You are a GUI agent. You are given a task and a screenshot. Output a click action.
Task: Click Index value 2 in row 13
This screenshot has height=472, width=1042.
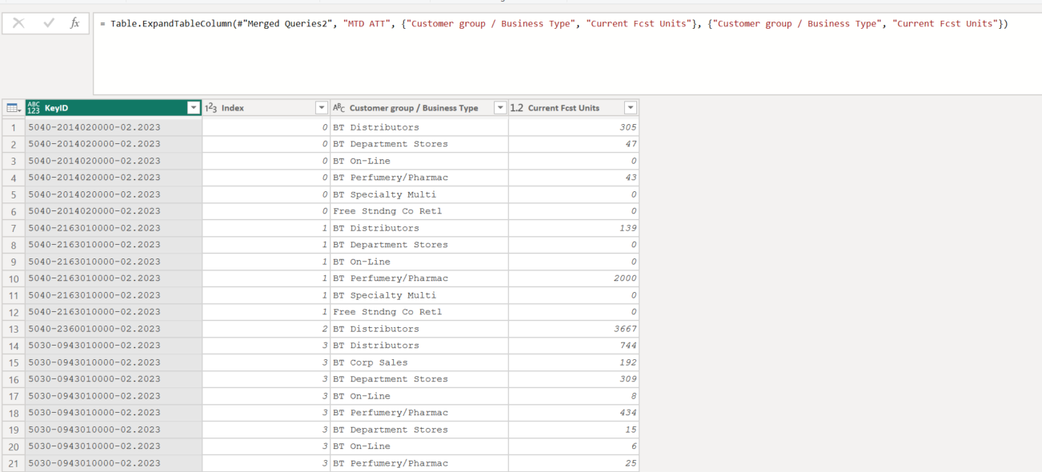324,329
